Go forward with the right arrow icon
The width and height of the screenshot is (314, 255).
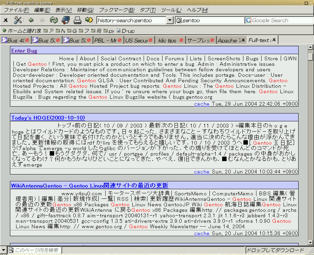pos(42,20)
